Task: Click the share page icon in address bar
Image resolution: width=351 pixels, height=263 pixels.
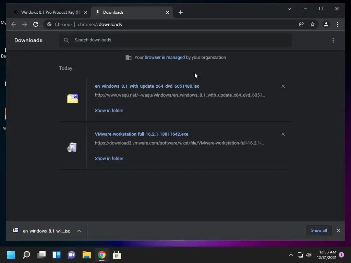Action: coord(302,24)
